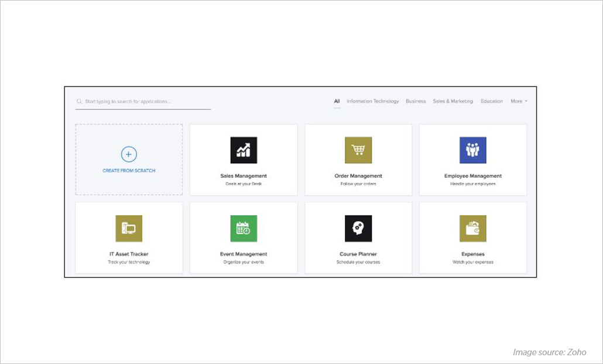Click the Course Planner head-gear icon
Screen dimensions: 603x364
click(358, 228)
